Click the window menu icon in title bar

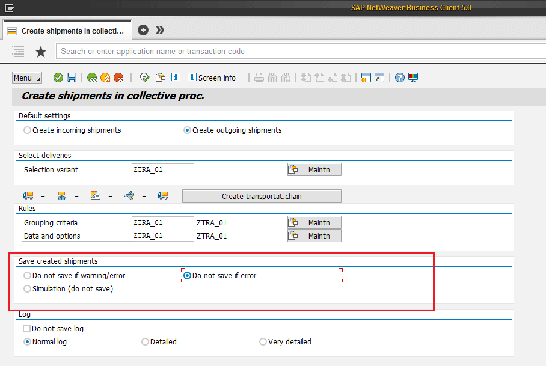pyautogui.click(x=10, y=8)
